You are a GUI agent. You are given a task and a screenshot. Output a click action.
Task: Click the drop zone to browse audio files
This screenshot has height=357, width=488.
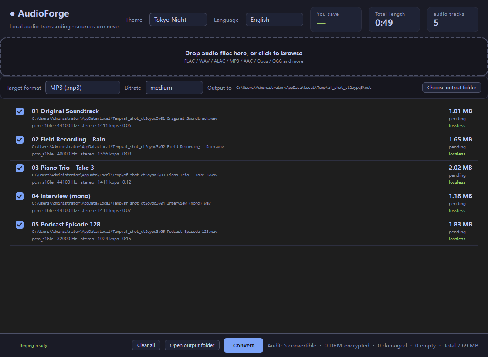click(244, 57)
